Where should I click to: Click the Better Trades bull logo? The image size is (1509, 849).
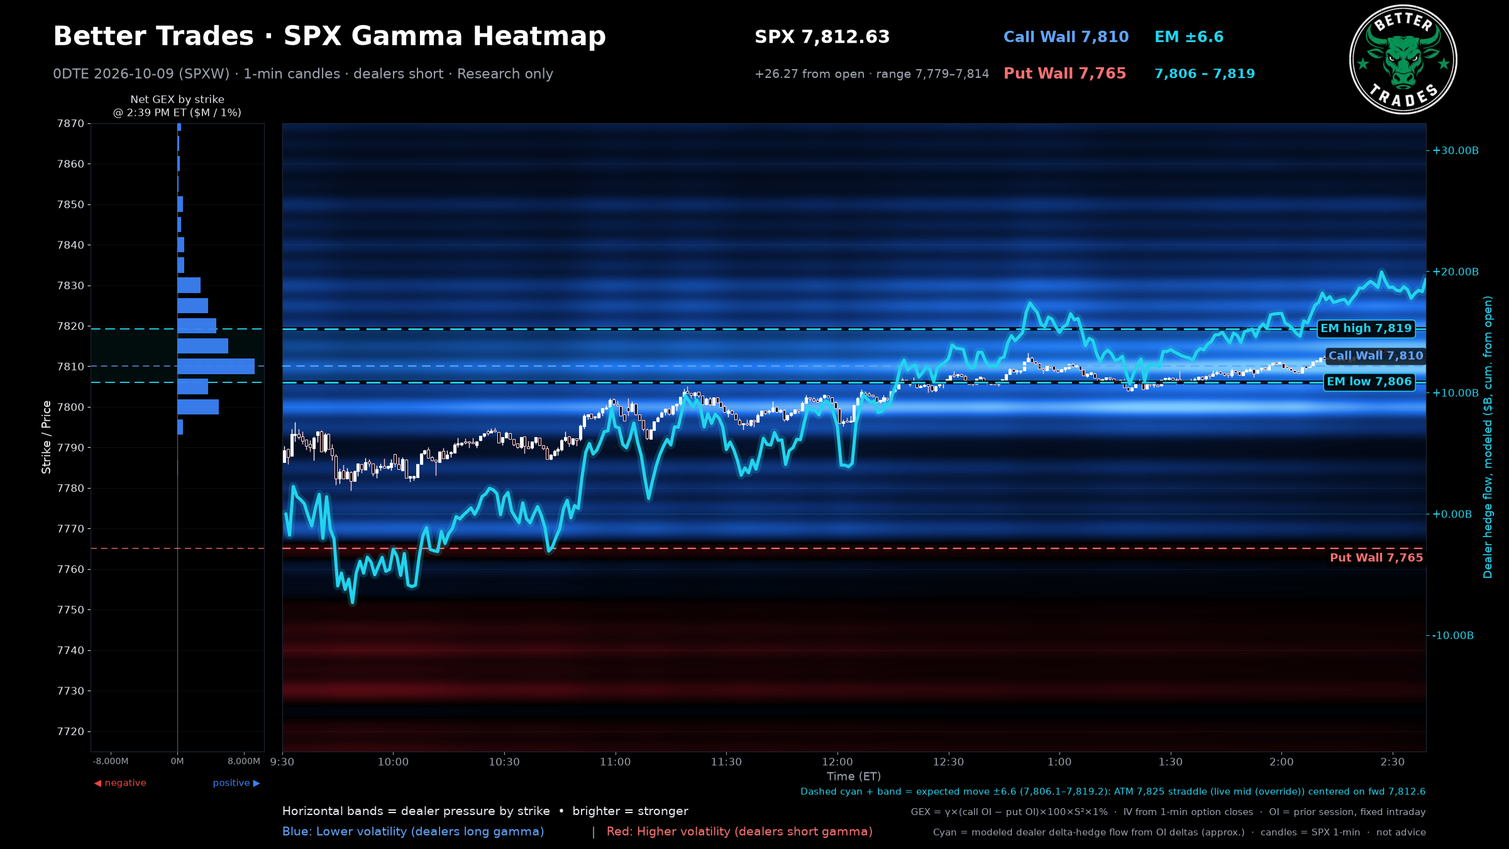coord(1403,60)
